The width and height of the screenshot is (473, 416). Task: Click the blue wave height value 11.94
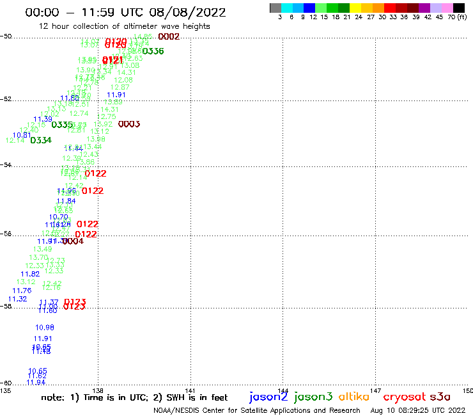click(x=36, y=383)
